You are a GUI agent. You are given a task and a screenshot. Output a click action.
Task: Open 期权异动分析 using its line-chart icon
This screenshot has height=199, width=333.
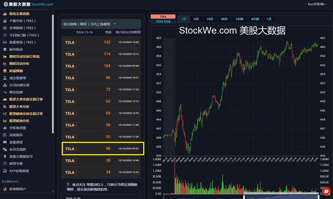click(5, 64)
